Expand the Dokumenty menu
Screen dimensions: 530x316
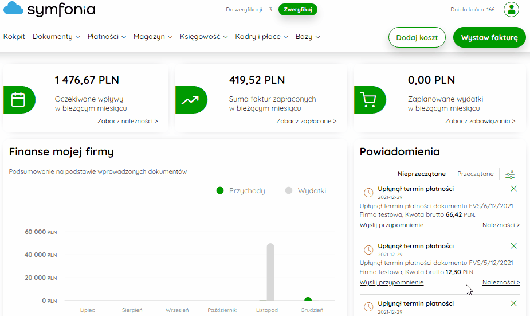click(57, 37)
